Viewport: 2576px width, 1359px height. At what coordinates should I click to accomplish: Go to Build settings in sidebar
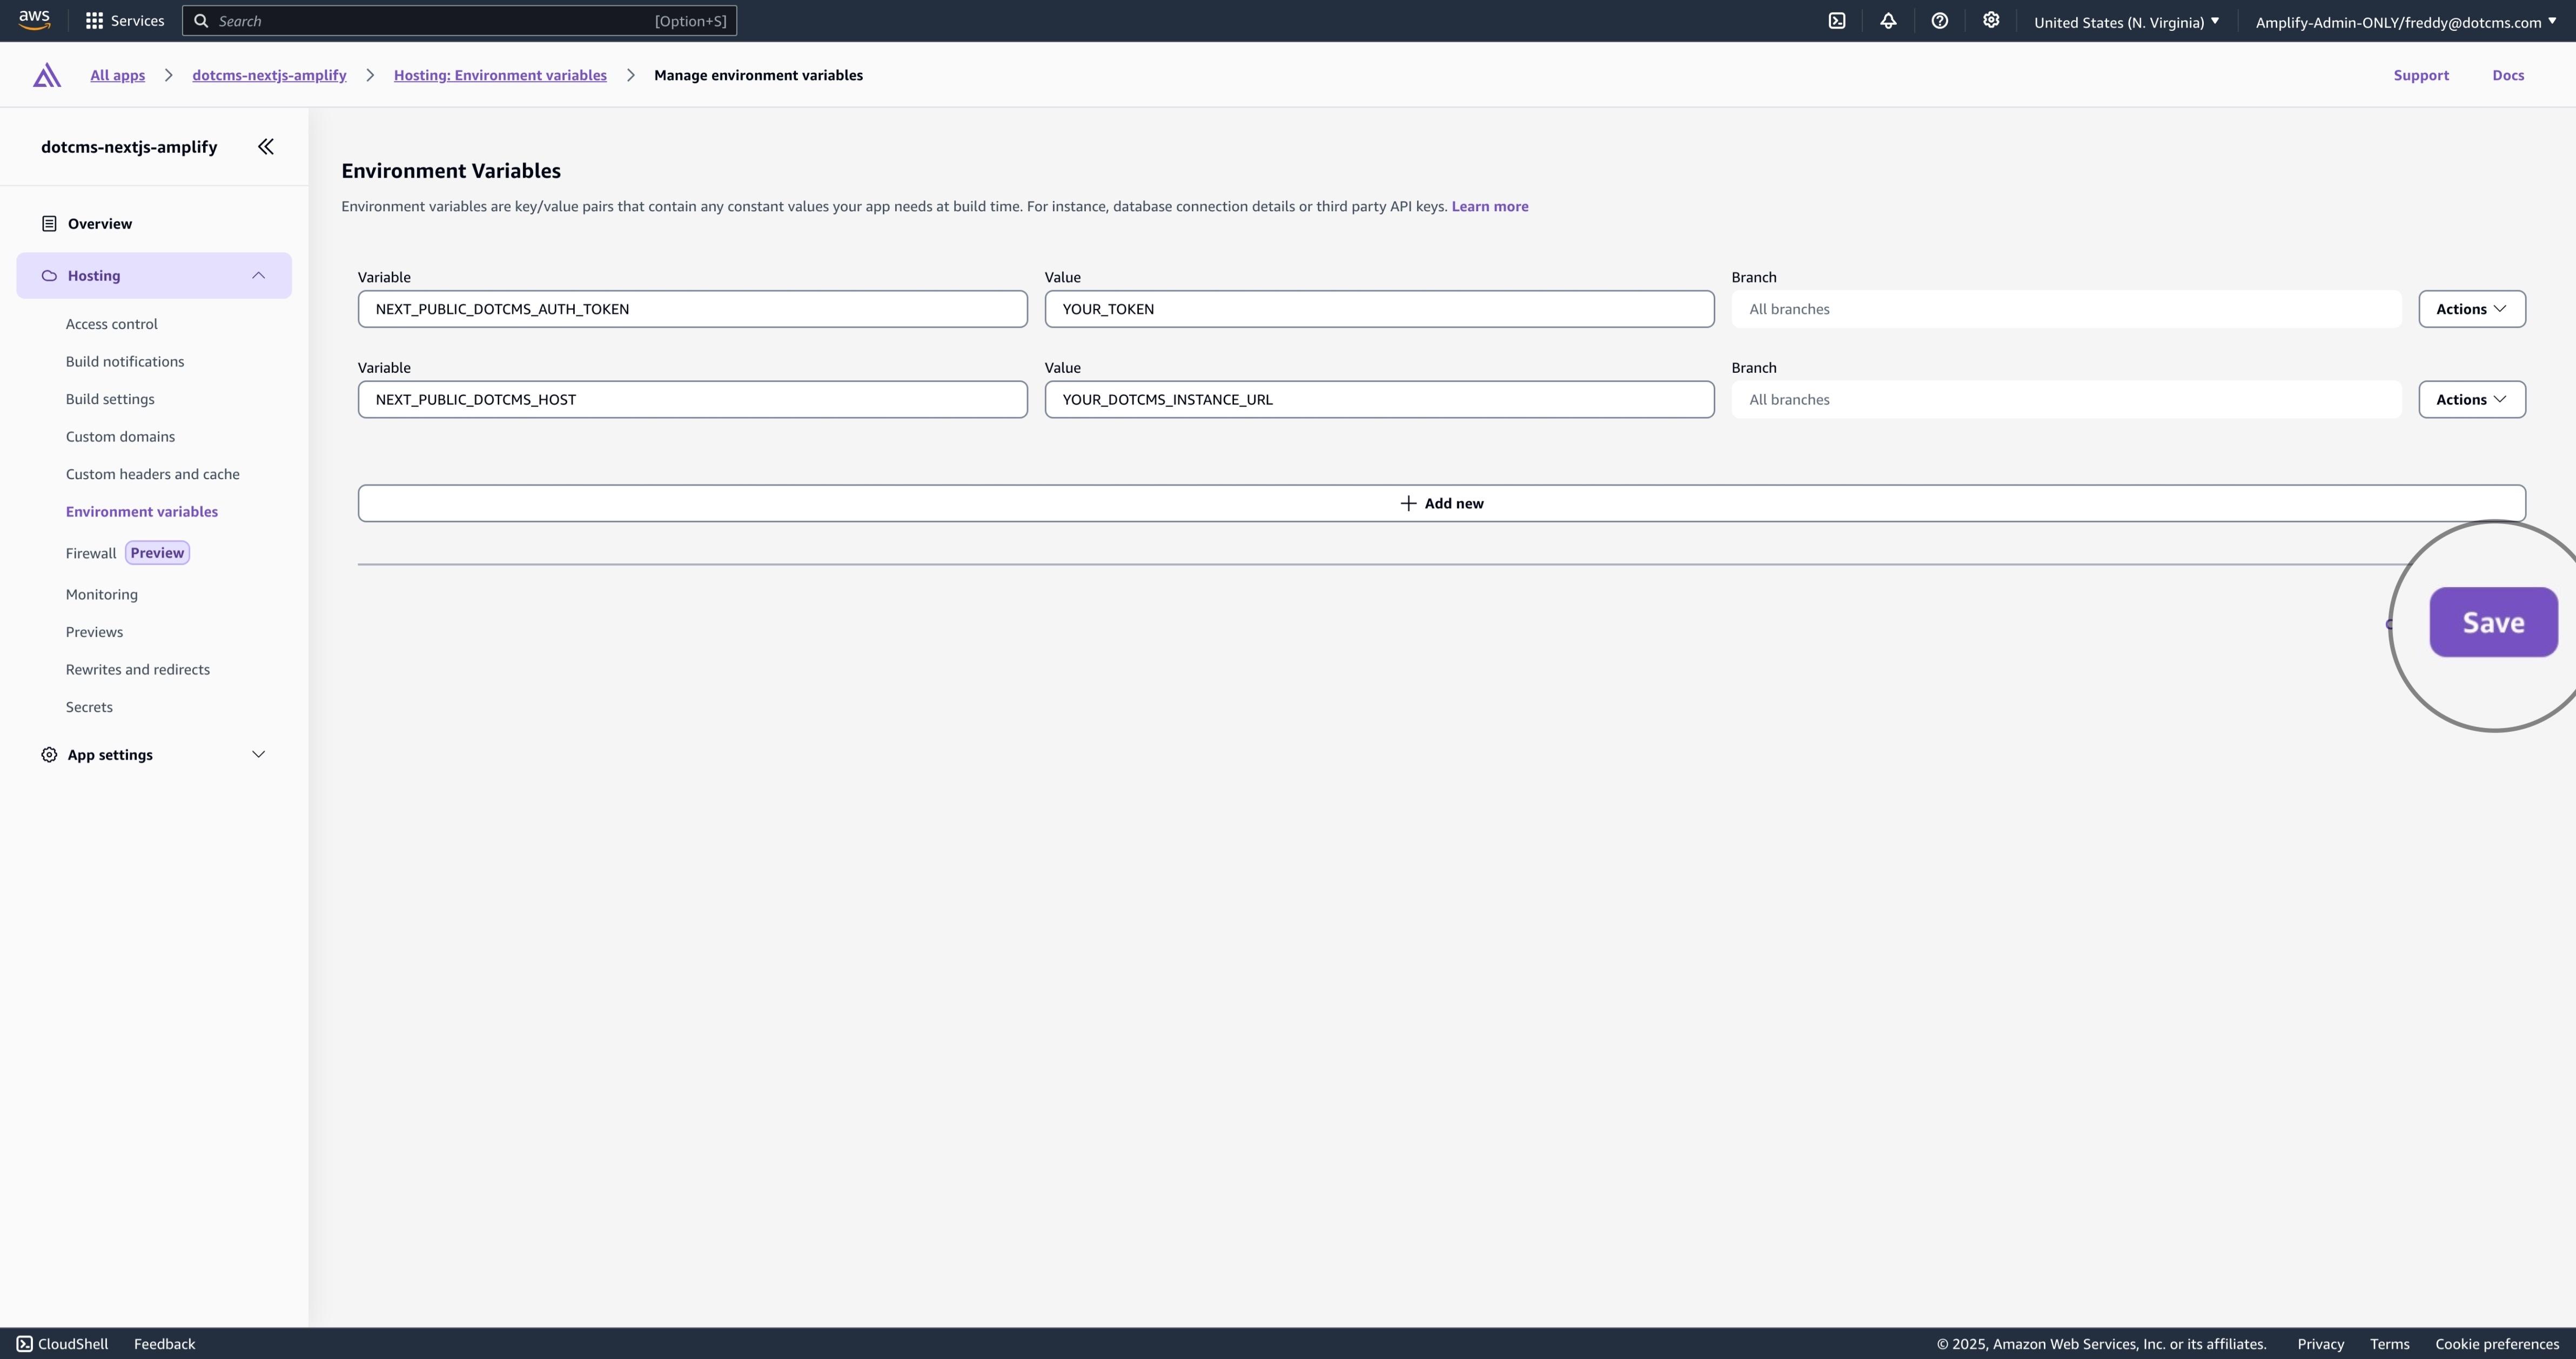coord(110,398)
